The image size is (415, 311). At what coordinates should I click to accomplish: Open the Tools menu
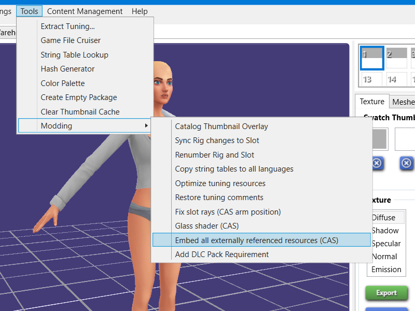[29, 11]
